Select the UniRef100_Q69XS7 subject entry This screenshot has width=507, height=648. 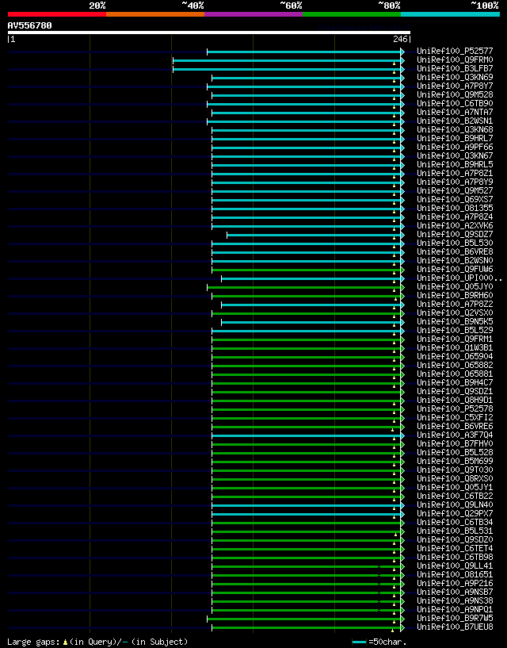click(455, 199)
